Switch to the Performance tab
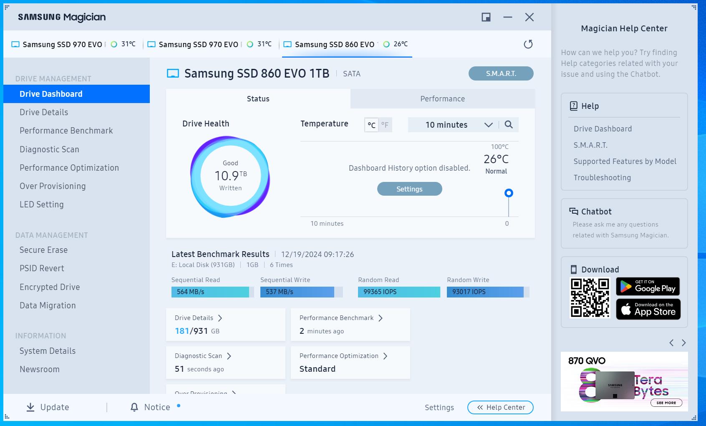Image resolution: width=706 pixels, height=426 pixels. coord(442,99)
